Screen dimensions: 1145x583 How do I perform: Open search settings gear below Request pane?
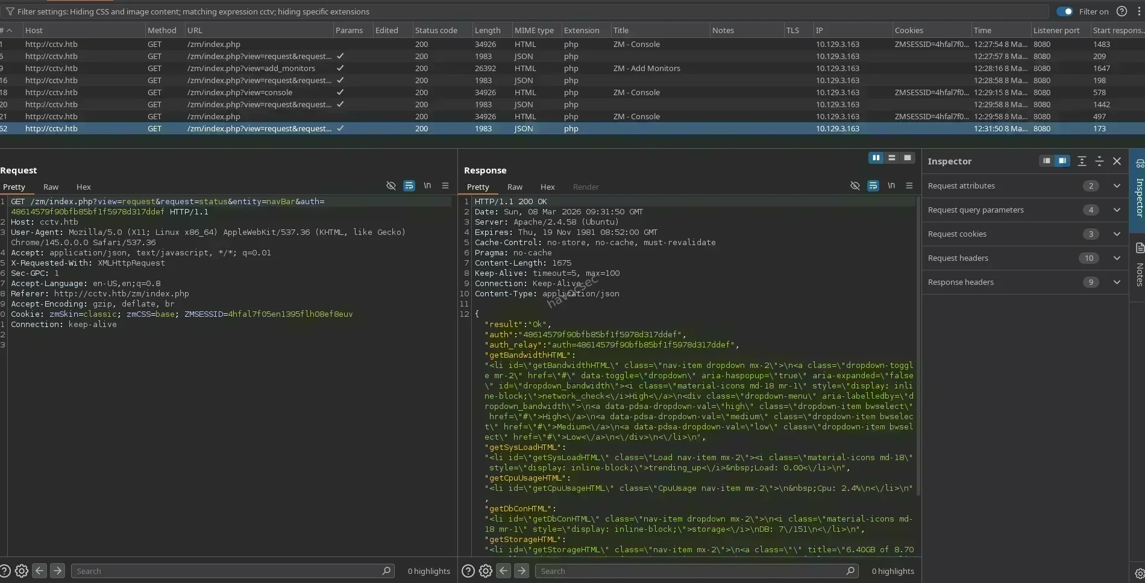click(x=22, y=571)
